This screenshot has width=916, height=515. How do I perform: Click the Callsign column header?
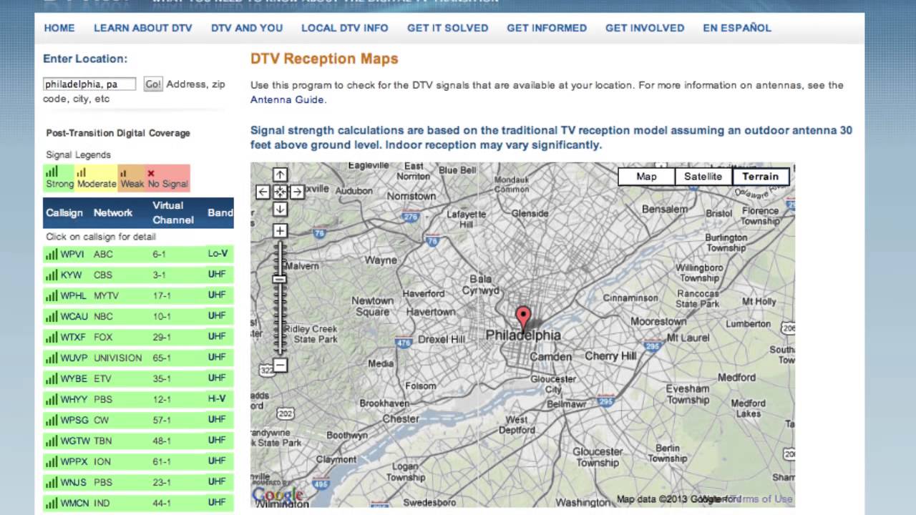coord(64,212)
